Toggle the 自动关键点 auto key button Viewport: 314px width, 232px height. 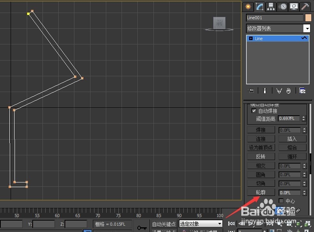coord(164,224)
